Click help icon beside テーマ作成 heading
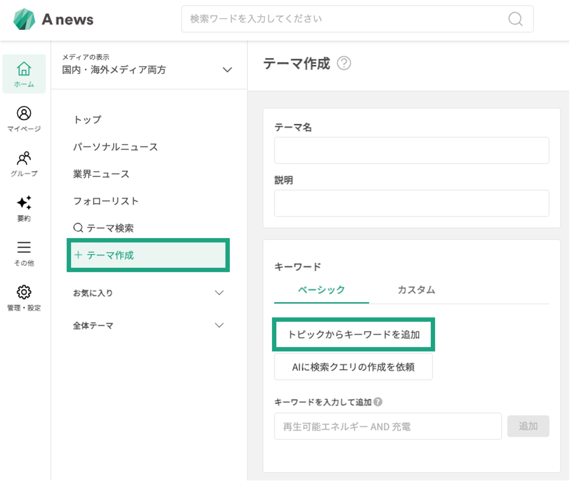 click(x=344, y=63)
